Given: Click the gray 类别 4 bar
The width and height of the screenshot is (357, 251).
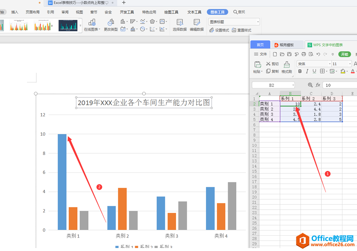Looking at the screenshot, I should click(232, 206).
